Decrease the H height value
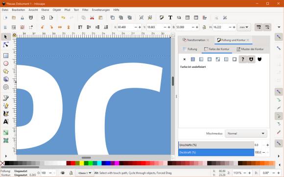 [230, 27]
